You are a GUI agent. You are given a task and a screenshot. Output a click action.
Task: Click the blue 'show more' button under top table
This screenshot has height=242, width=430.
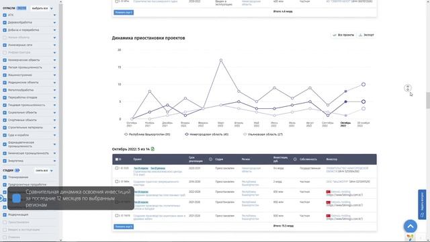click(x=124, y=12)
